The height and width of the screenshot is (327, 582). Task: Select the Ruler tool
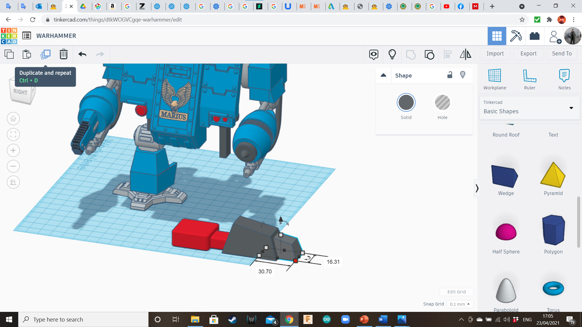530,79
